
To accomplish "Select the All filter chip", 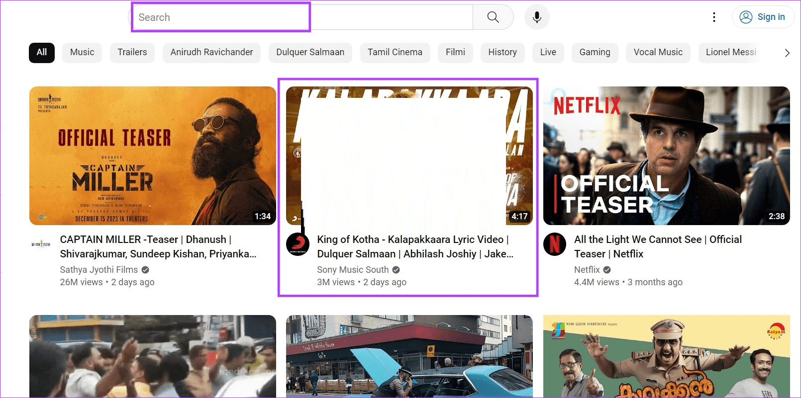I will [x=42, y=53].
